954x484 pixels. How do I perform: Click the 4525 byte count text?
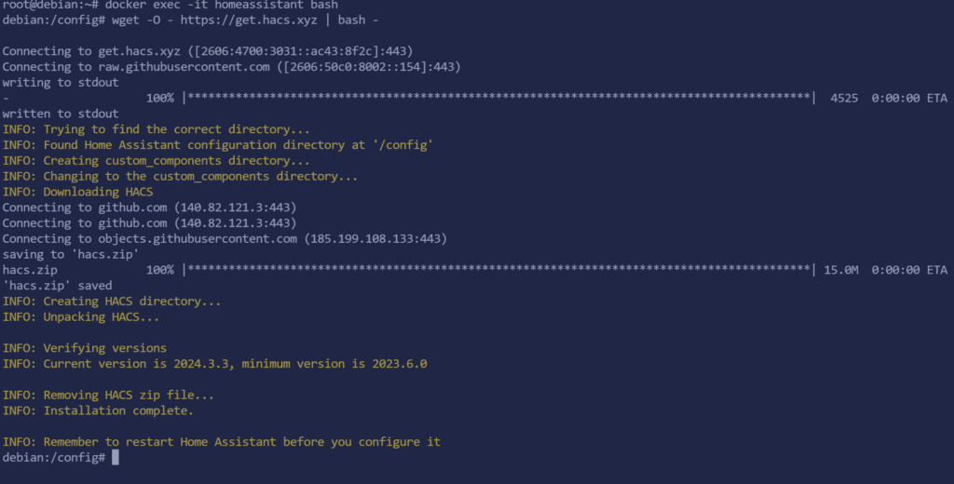click(844, 98)
